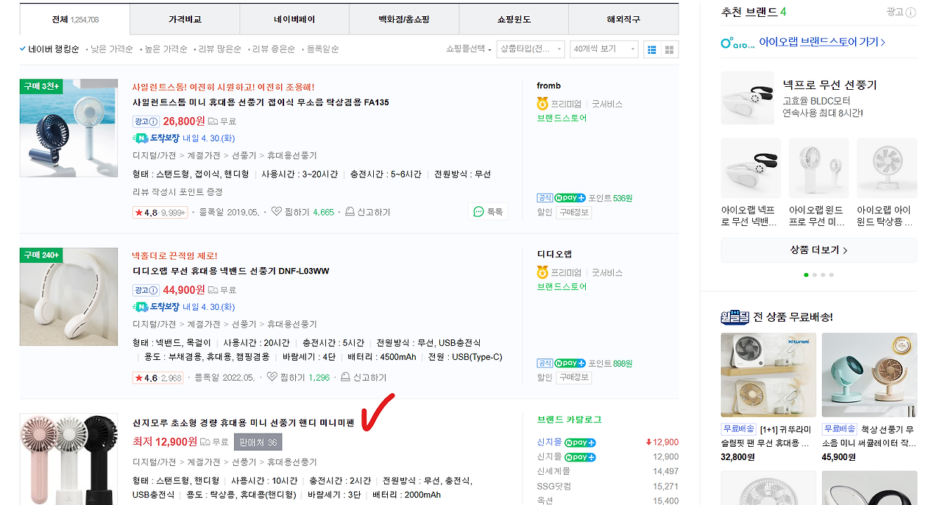Click star rating 4.8 review badge
This screenshot has height=505, width=942.
click(159, 212)
